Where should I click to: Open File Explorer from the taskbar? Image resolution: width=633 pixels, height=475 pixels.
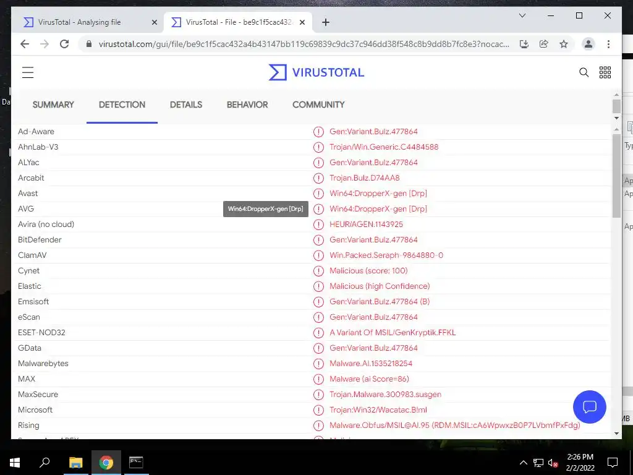(75, 463)
